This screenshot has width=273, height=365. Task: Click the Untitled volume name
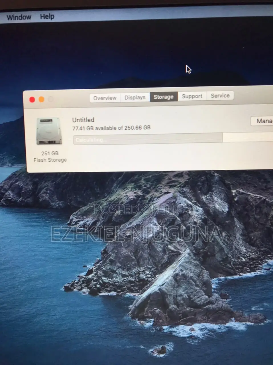coord(83,120)
